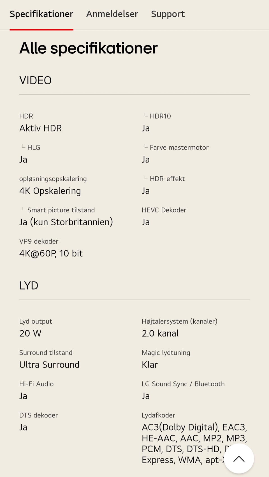Tap the scroll-to-top arrow button
This screenshot has width=269, height=477.
pos(239,459)
